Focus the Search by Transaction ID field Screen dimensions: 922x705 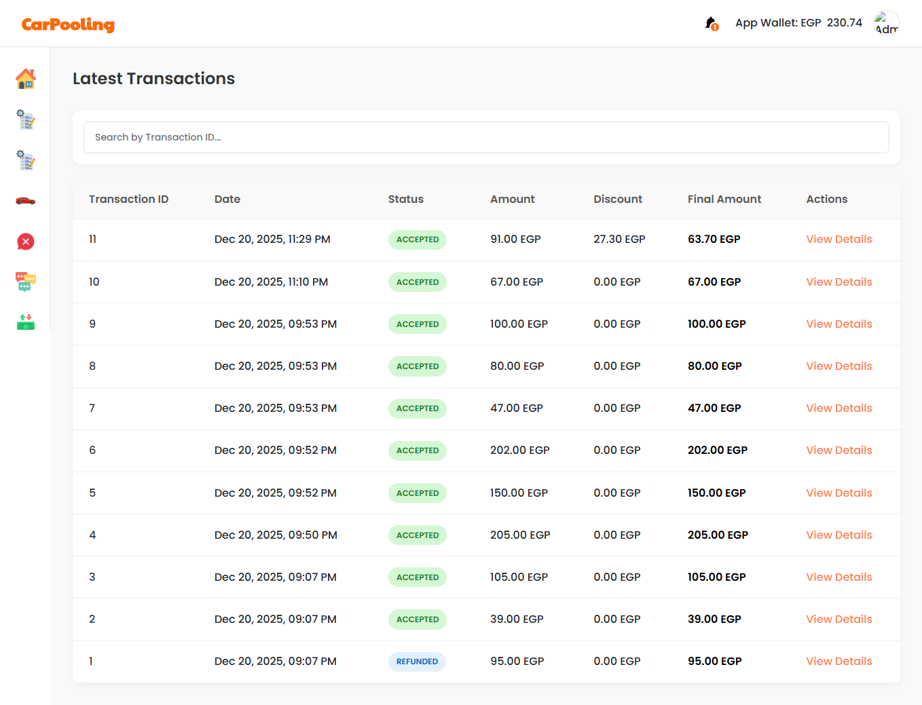(486, 138)
